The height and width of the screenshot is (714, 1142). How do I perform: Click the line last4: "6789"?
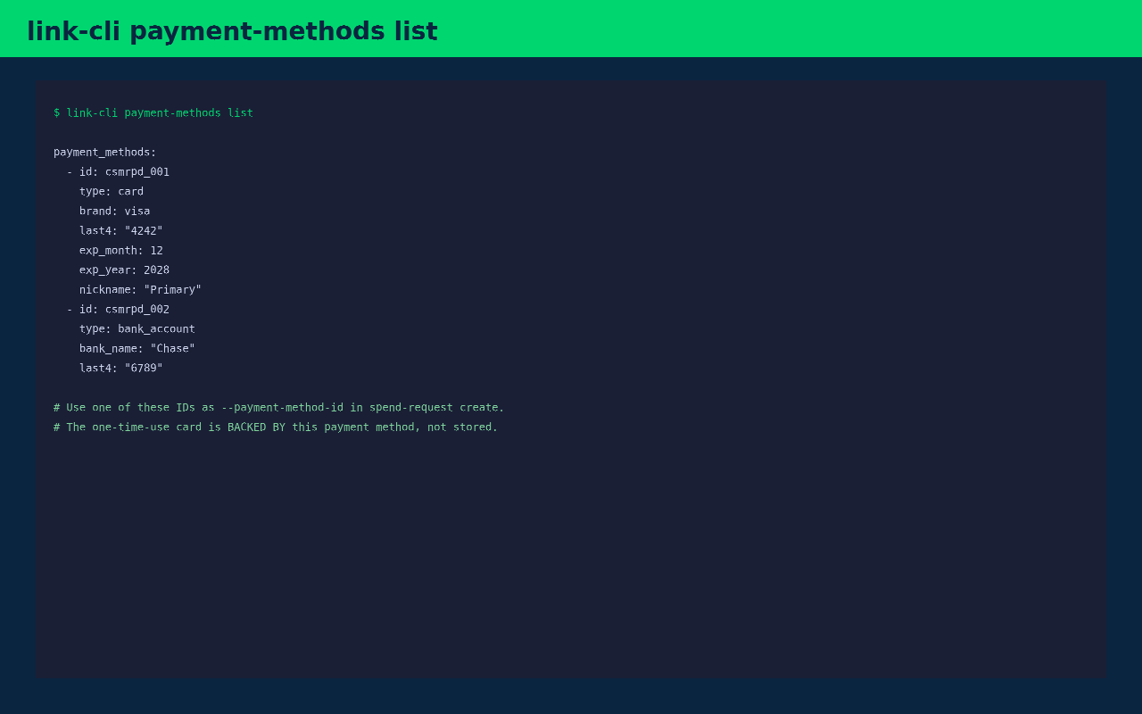coord(121,368)
